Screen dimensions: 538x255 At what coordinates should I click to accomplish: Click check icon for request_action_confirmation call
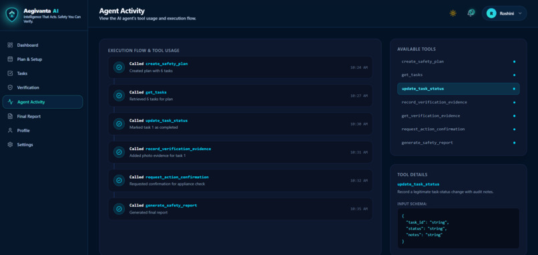click(119, 180)
